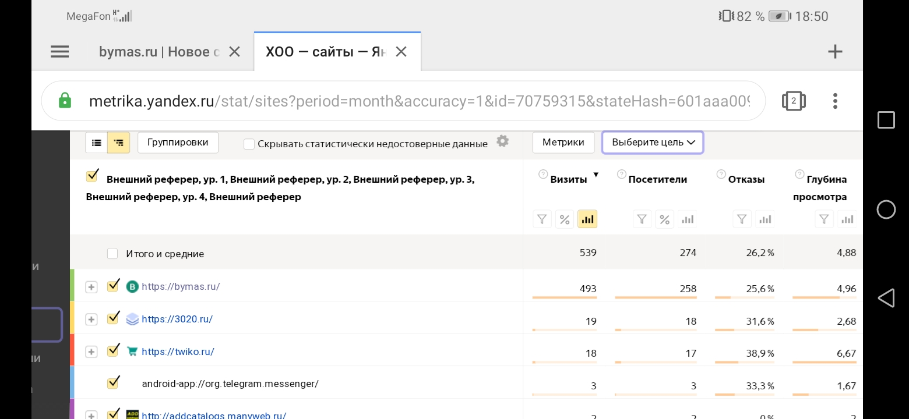Tap the Android recent apps square
Image resolution: width=909 pixels, height=419 pixels.
click(x=886, y=120)
